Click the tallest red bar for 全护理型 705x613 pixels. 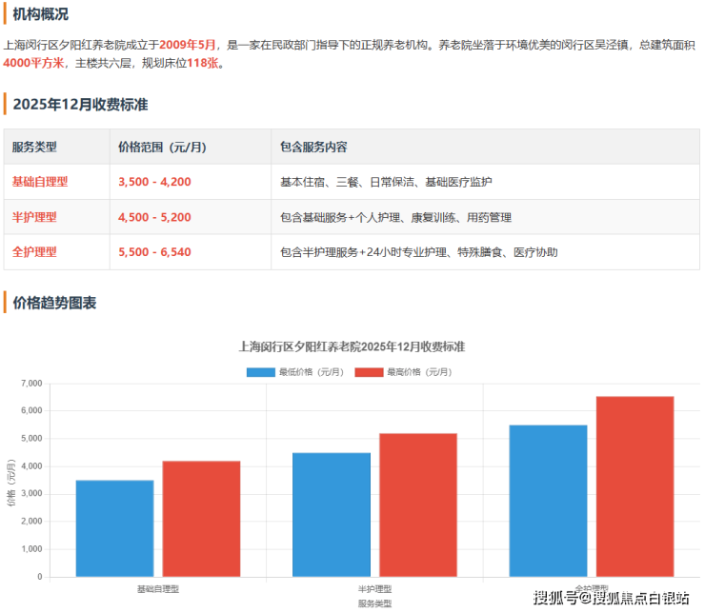coord(634,486)
